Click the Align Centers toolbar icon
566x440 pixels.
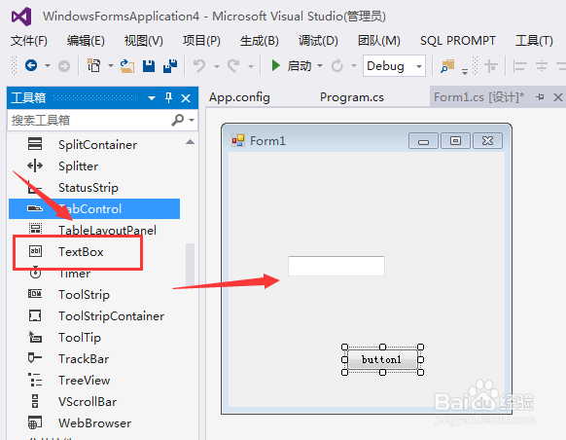(542, 66)
